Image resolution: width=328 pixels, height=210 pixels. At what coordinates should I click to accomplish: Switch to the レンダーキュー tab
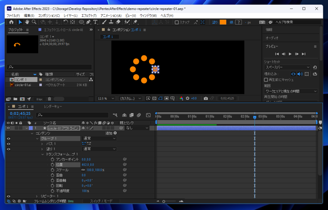53,106
